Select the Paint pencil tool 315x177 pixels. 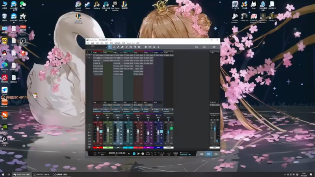coord(126,47)
